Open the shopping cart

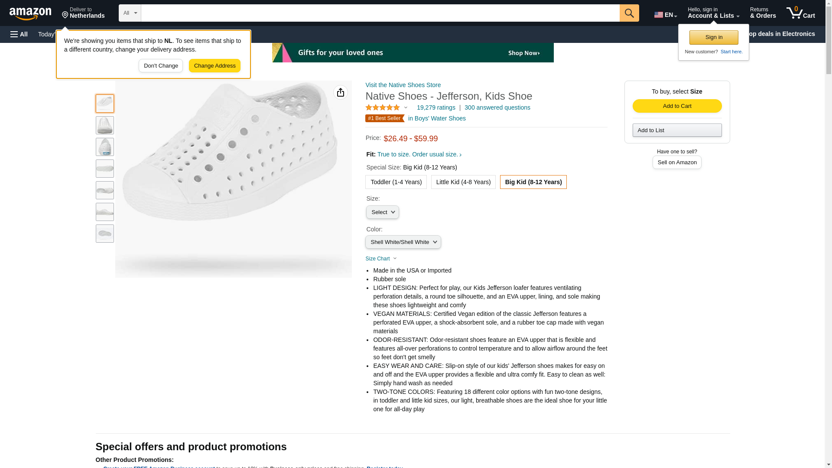click(x=800, y=13)
